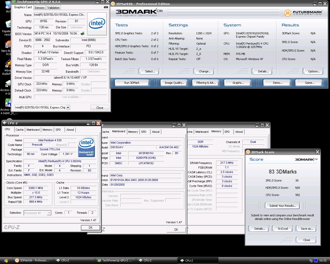The width and height of the screenshot is (330, 264).
Task: Switch to the Validation tab in GPU-Z
Action: tap(53, 8)
